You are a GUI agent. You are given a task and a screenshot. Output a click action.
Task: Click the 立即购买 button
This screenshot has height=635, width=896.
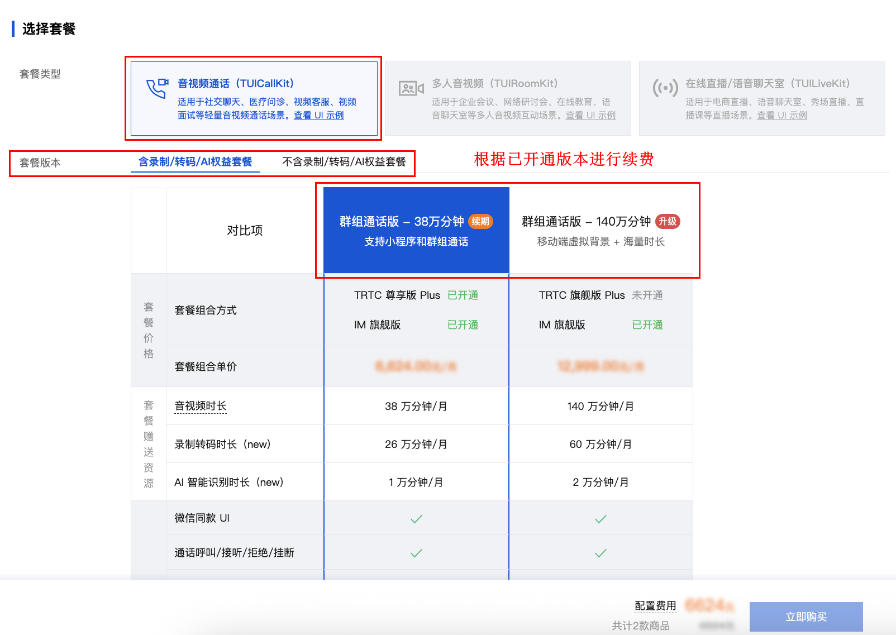point(806,617)
